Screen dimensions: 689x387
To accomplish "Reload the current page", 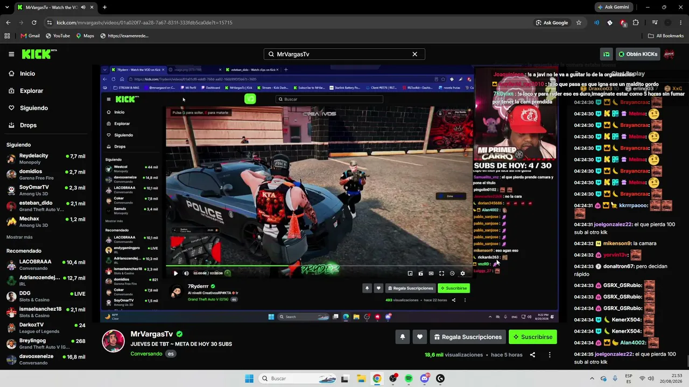I will (34, 23).
